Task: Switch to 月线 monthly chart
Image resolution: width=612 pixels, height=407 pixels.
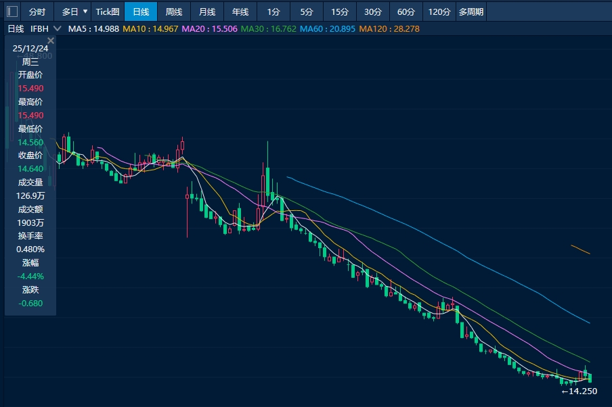Action: tap(207, 11)
